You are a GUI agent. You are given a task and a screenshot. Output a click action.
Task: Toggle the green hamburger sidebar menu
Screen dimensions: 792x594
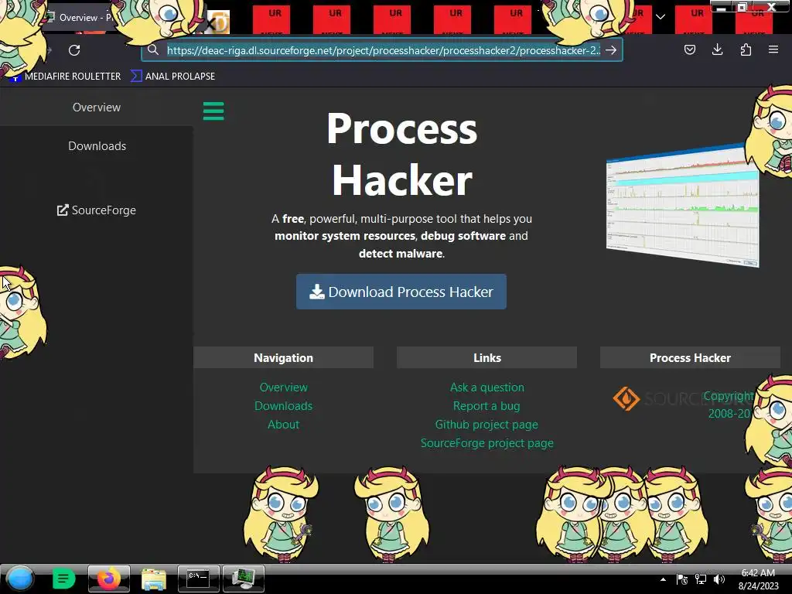[213, 111]
